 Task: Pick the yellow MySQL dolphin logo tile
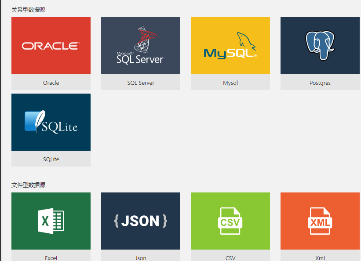point(230,46)
